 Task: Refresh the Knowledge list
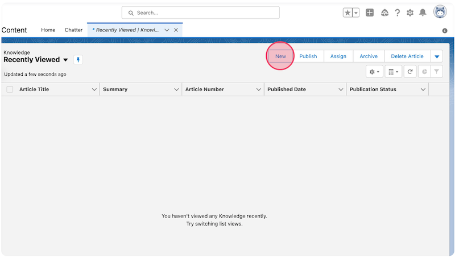(409, 72)
